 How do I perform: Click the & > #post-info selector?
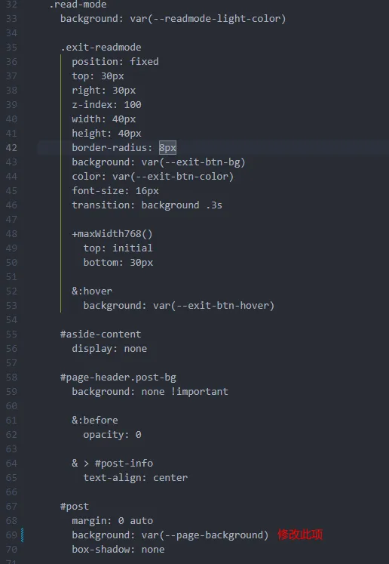112,464
